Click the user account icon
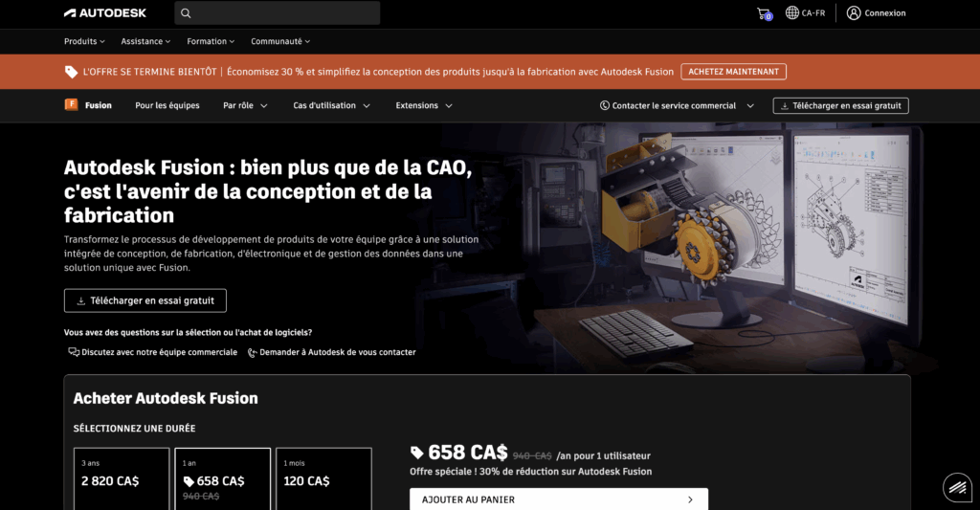Screen dimensions: 980x510 [x=853, y=13]
